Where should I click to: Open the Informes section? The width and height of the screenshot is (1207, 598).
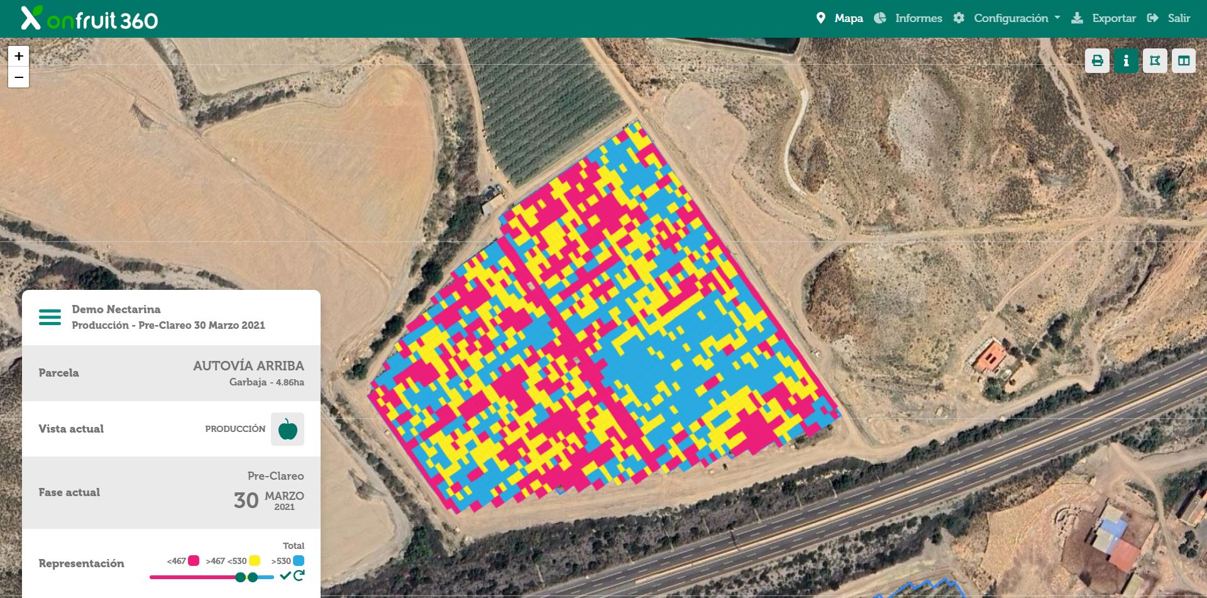point(909,18)
